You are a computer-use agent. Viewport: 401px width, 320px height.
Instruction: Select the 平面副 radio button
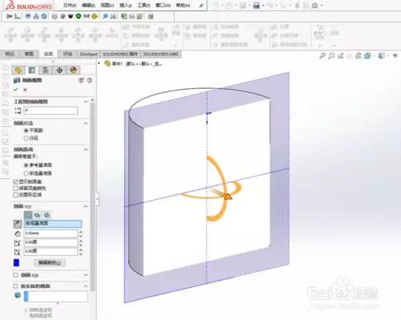coord(26,131)
